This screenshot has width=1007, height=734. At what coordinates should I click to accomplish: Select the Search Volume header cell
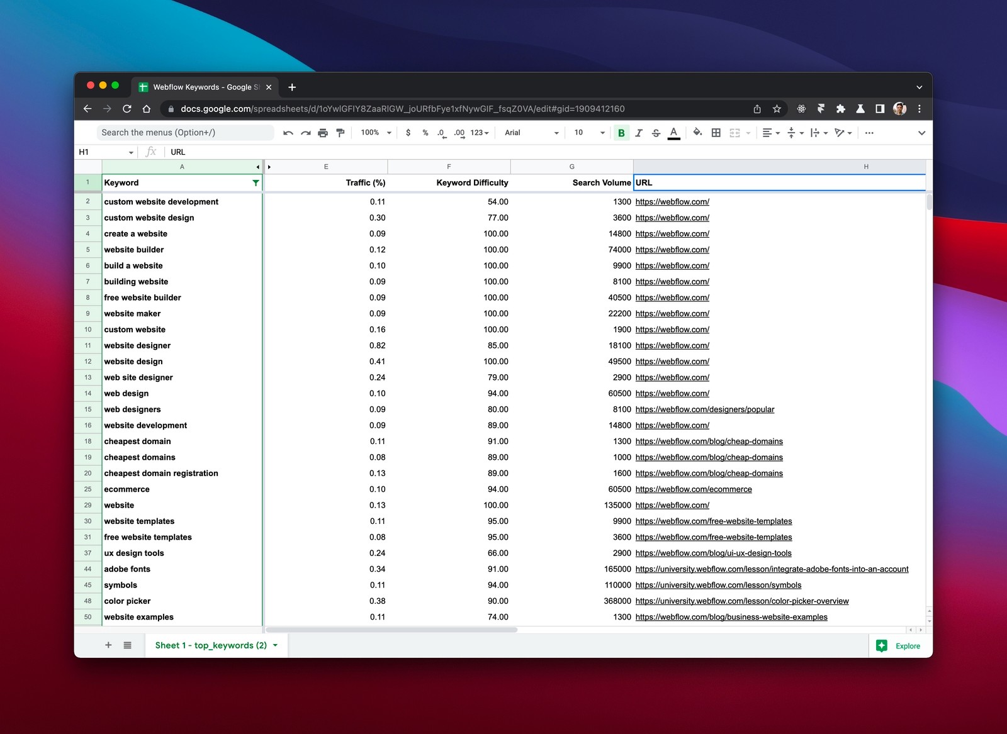[x=571, y=183]
